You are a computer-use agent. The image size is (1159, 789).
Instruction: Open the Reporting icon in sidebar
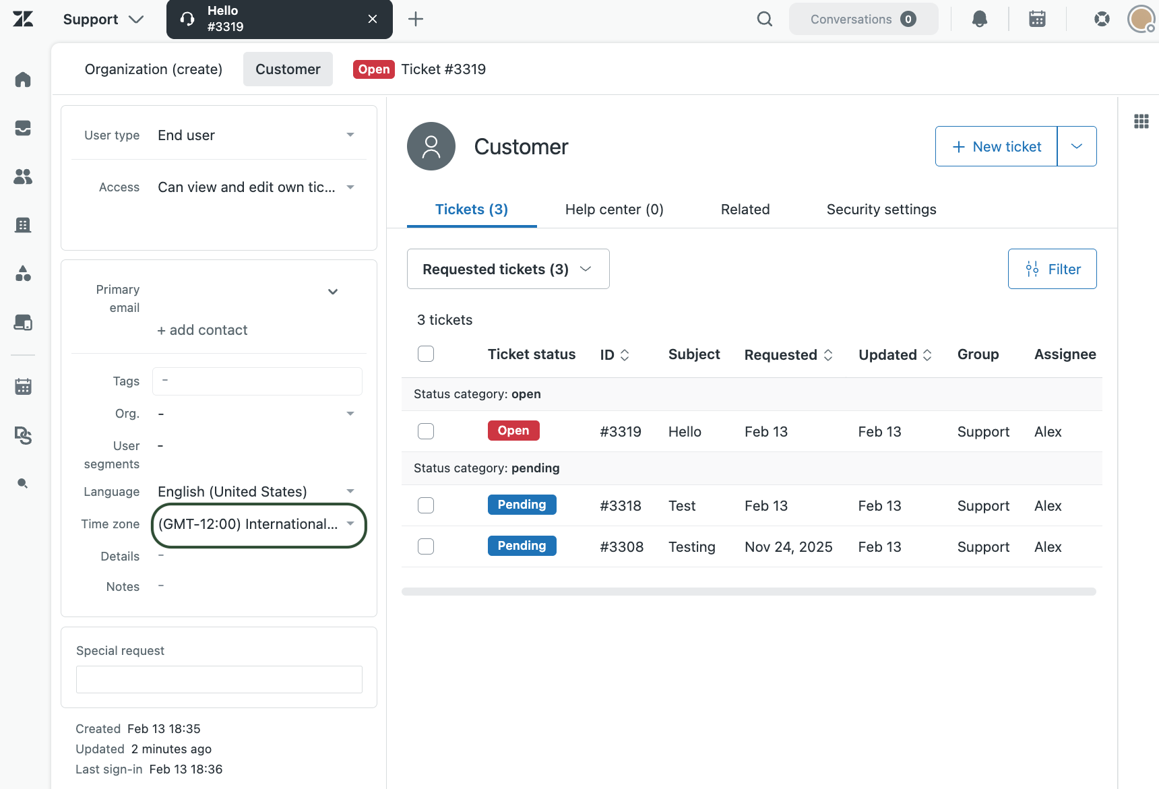22,274
